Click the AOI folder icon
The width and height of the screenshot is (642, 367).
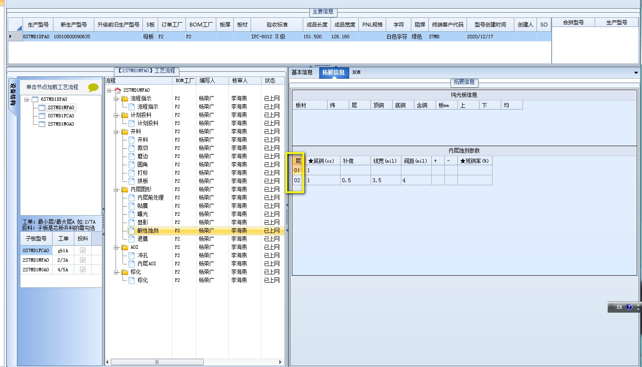[125, 247]
